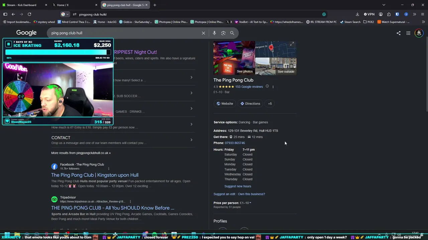
Task: Open the search engine selector dropdown
Action: pyautogui.click(x=65, y=14)
